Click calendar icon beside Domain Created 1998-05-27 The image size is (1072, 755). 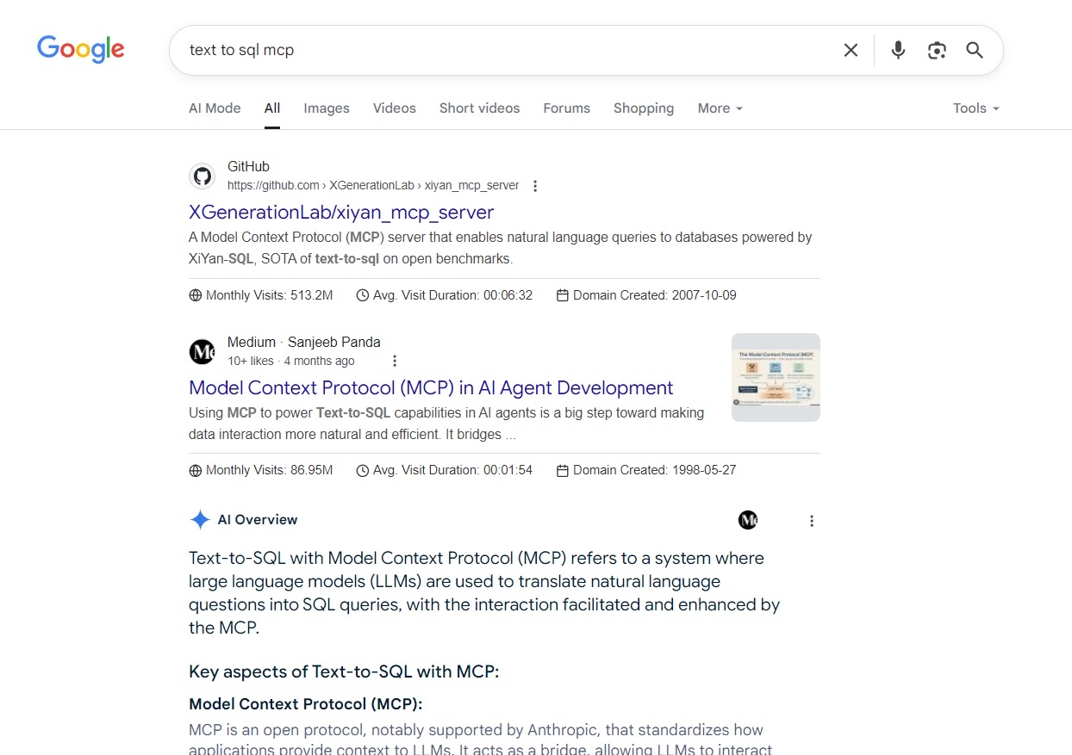pos(563,470)
